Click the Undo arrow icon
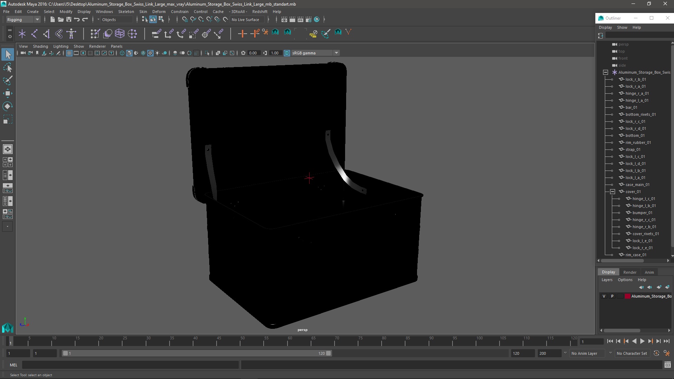674x379 pixels. (77, 19)
